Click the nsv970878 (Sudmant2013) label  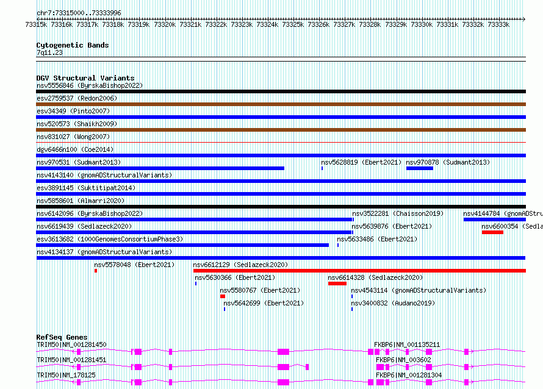[x=448, y=162]
